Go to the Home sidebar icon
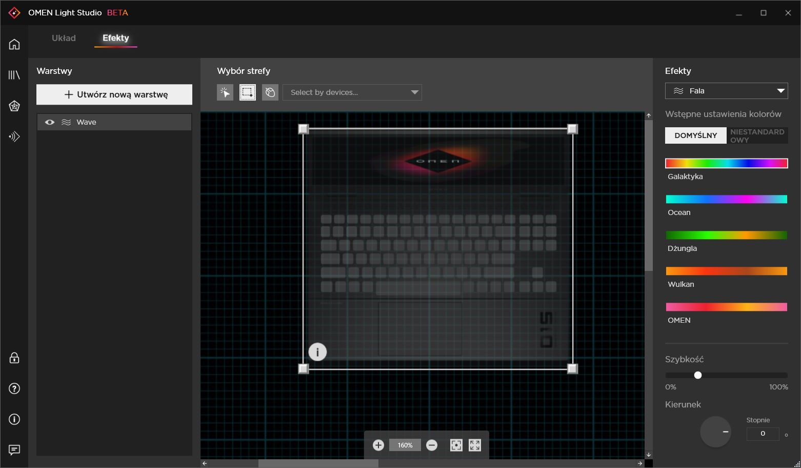 (14, 44)
